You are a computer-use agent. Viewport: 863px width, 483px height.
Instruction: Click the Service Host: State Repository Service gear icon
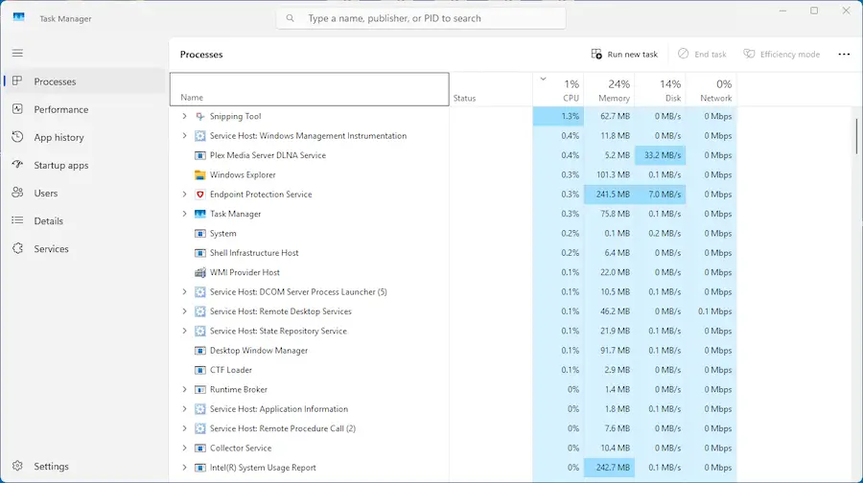[199, 331]
